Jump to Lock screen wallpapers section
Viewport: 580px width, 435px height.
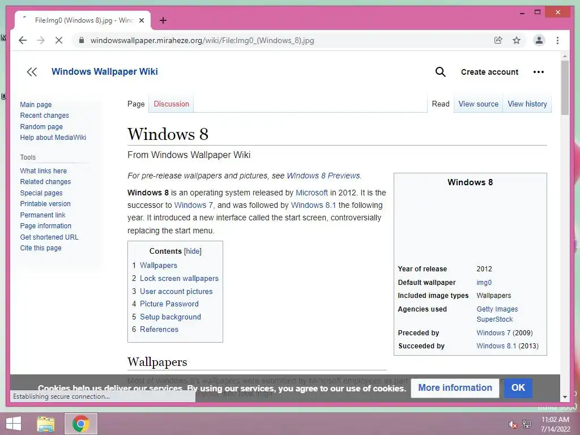tap(179, 278)
